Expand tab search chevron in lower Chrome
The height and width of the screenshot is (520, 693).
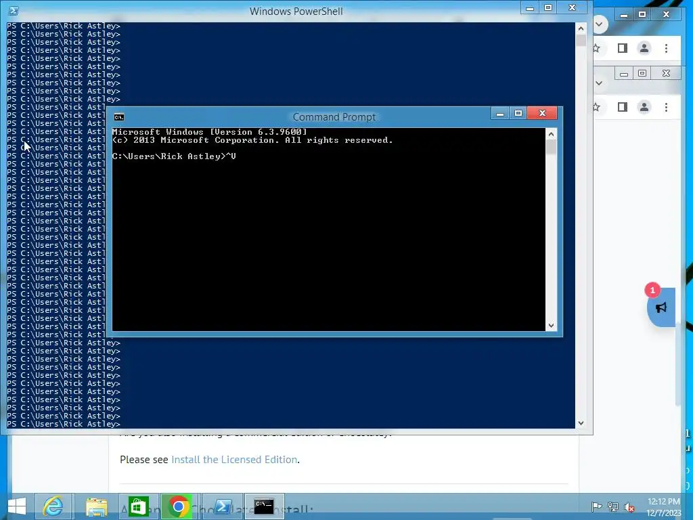tap(600, 83)
